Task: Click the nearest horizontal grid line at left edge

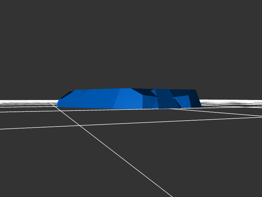Action: 13,128
